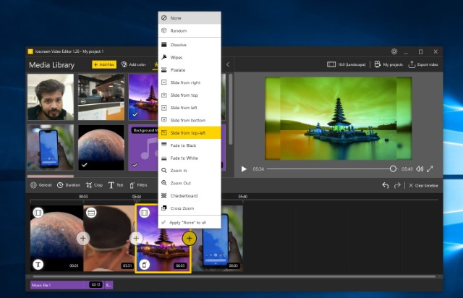The height and width of the screenshot is (298, 463).
Task: Click the yellow plus transition button
Action: click(190, 239)
